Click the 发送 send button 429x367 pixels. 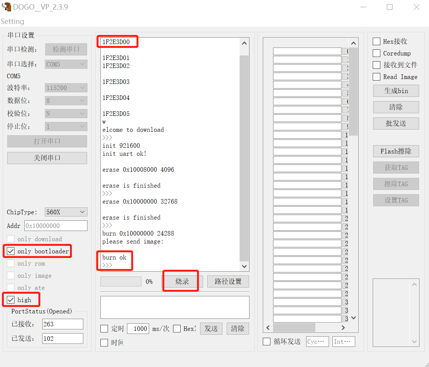click(211, 329)
